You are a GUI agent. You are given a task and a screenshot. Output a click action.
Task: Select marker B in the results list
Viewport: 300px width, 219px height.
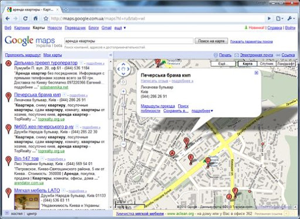click(x=8, y=97)
